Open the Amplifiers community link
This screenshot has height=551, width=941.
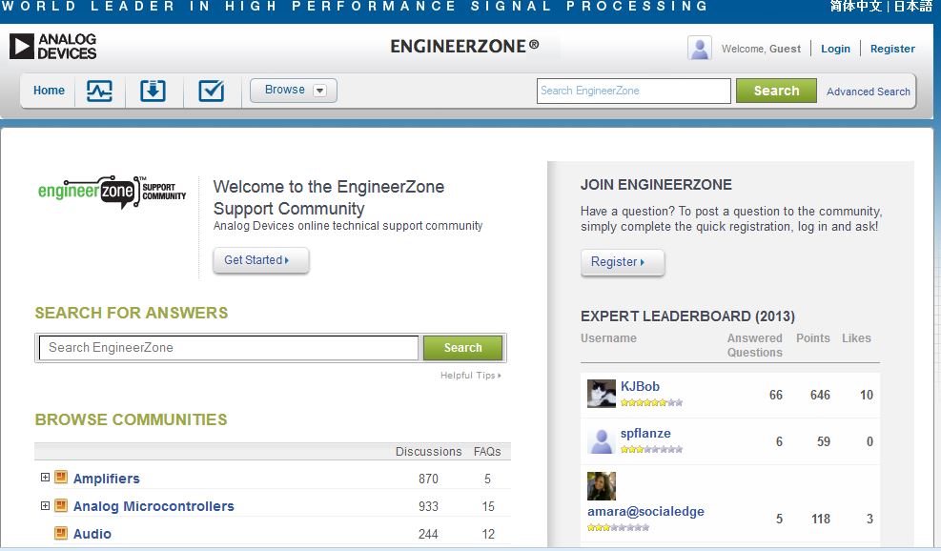(x=106, y=479)
